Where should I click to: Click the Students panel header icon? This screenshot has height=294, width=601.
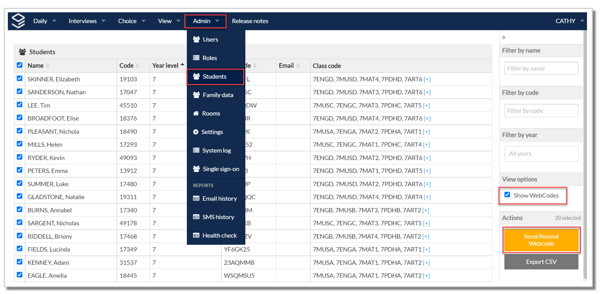point(23,52)
